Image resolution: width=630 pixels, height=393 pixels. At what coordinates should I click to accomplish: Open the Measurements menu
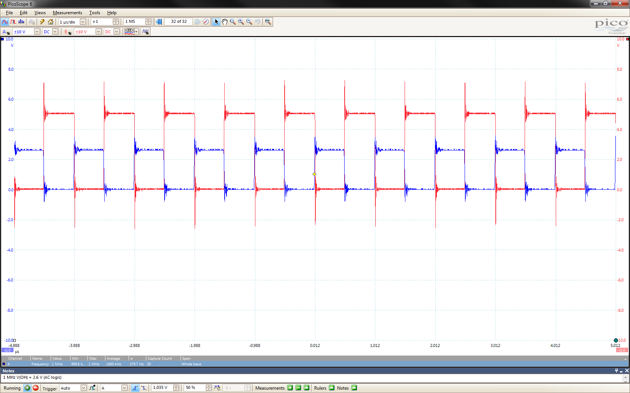pos(67,13)
